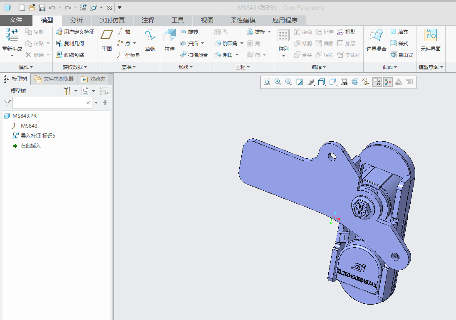Click the 用户定义特征 button
Screen dimensions: 456x320
(x=75, y=32)
